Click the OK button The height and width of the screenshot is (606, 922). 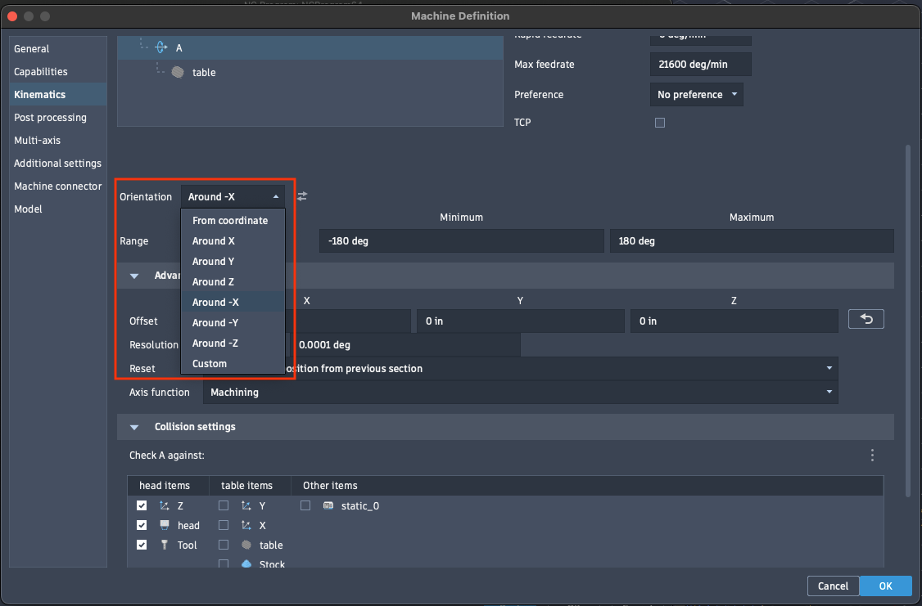(x=886, y=586)
